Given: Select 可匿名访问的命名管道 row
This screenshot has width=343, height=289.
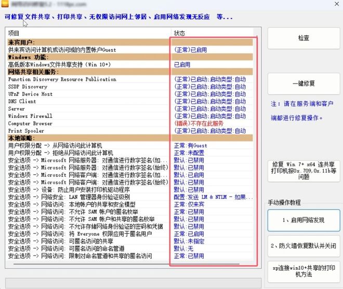Looking at the screenshot, I should pyautogui.click(x=130, y=248).
